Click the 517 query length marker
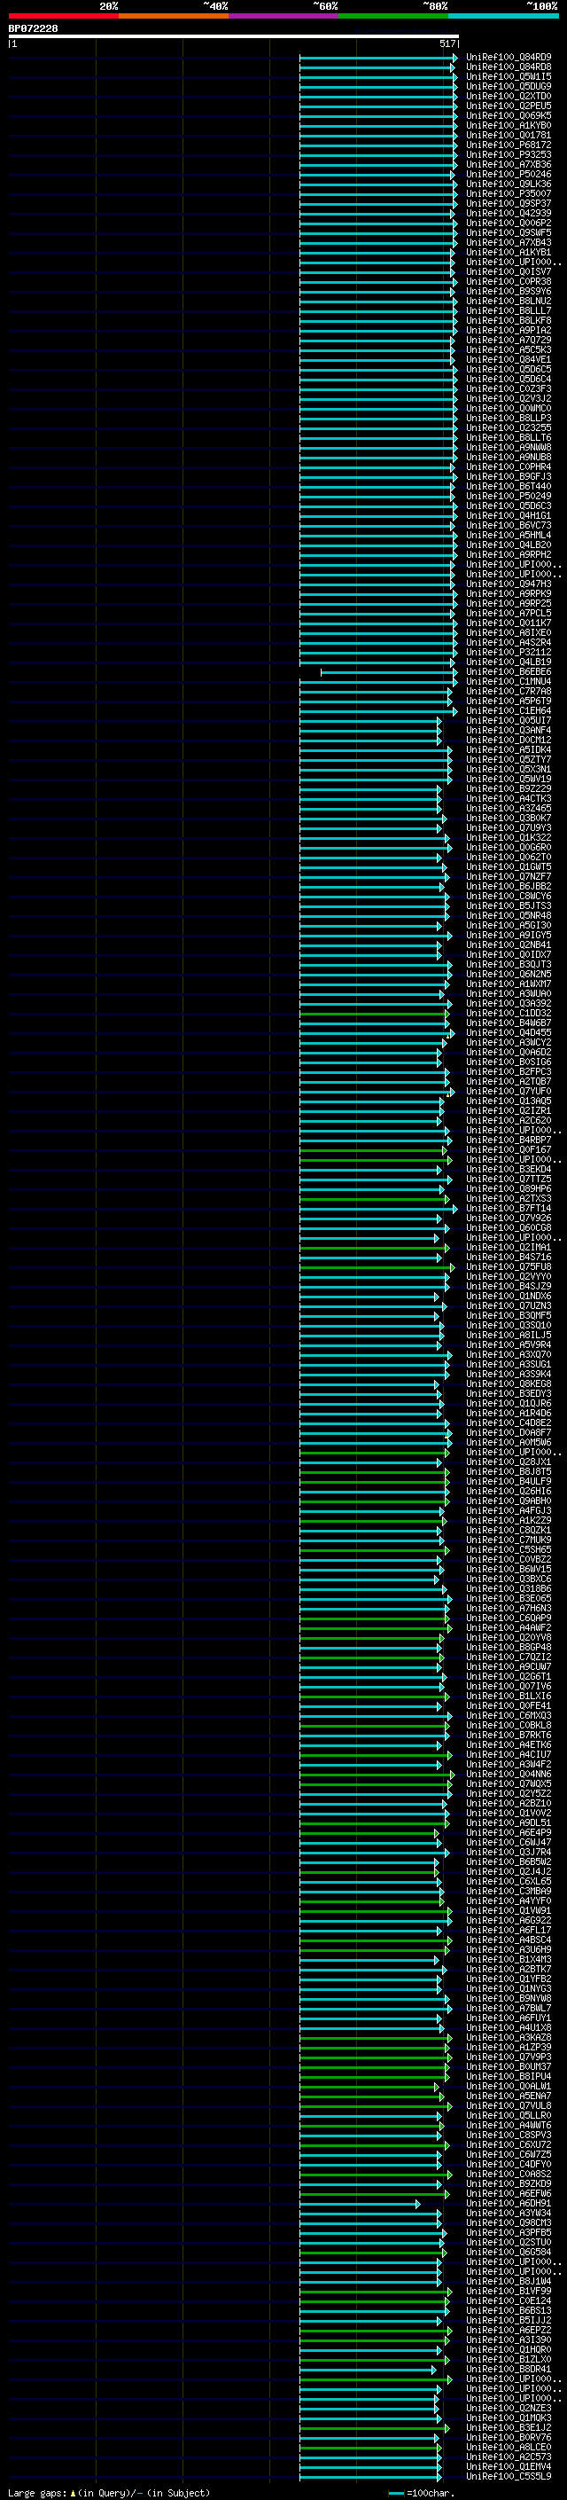Image resolution: width=567 pixels, height=2500 pixels. 447,43
